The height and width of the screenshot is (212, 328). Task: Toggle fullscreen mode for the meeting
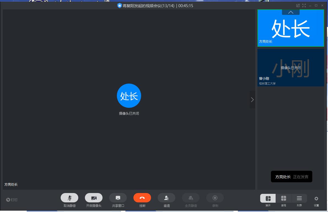coord(304,5)
